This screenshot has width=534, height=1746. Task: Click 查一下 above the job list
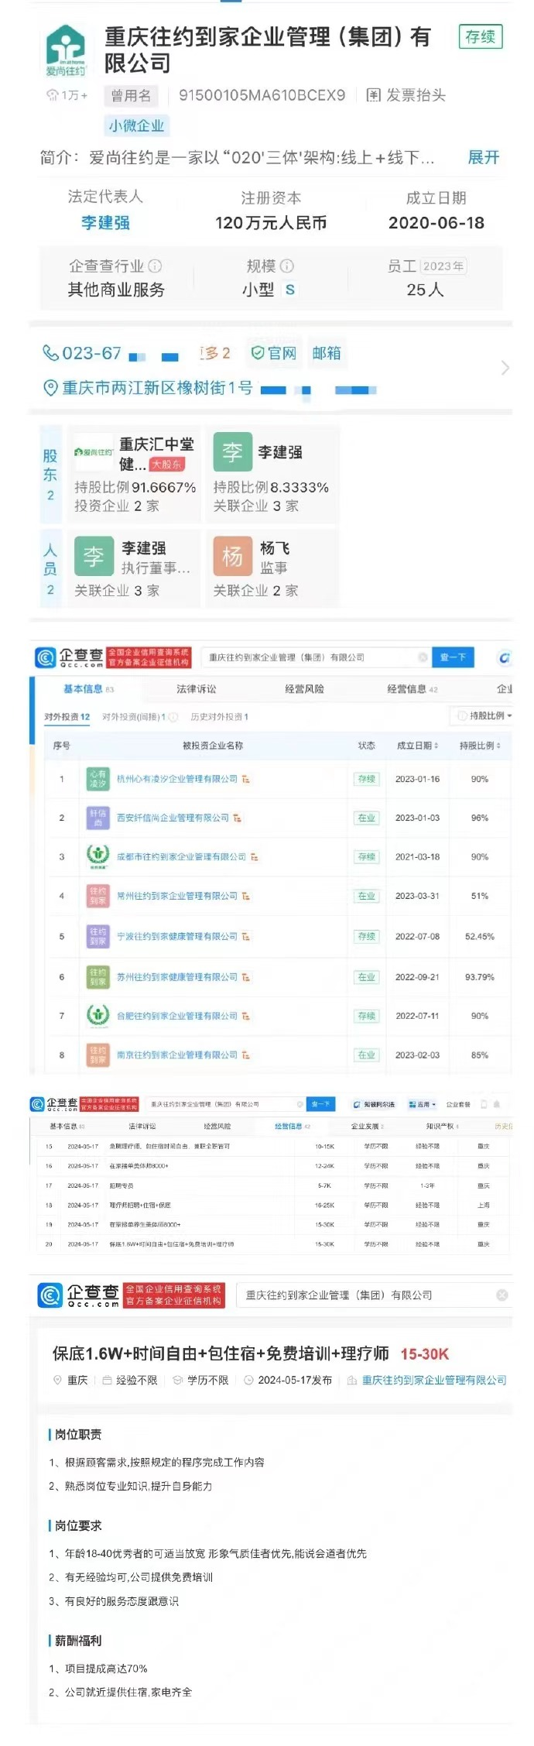[x=321, y=1104]
